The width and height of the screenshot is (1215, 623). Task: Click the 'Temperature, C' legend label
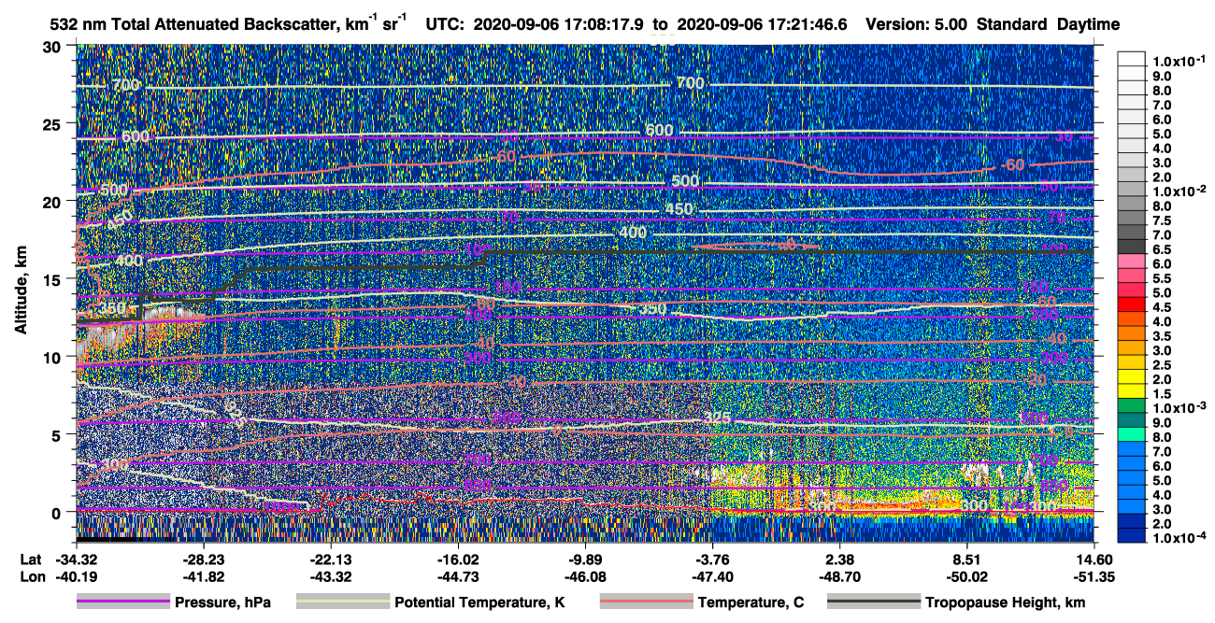(750, 602)
